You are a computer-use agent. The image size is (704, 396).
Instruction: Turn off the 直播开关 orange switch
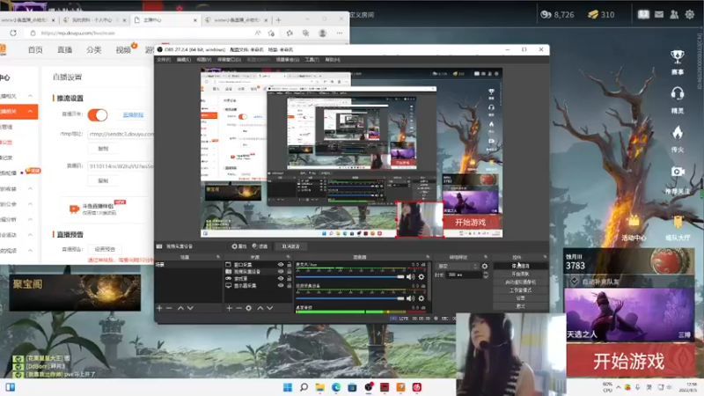[98, 115]
